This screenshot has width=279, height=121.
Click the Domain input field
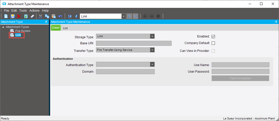coord(125,72)
